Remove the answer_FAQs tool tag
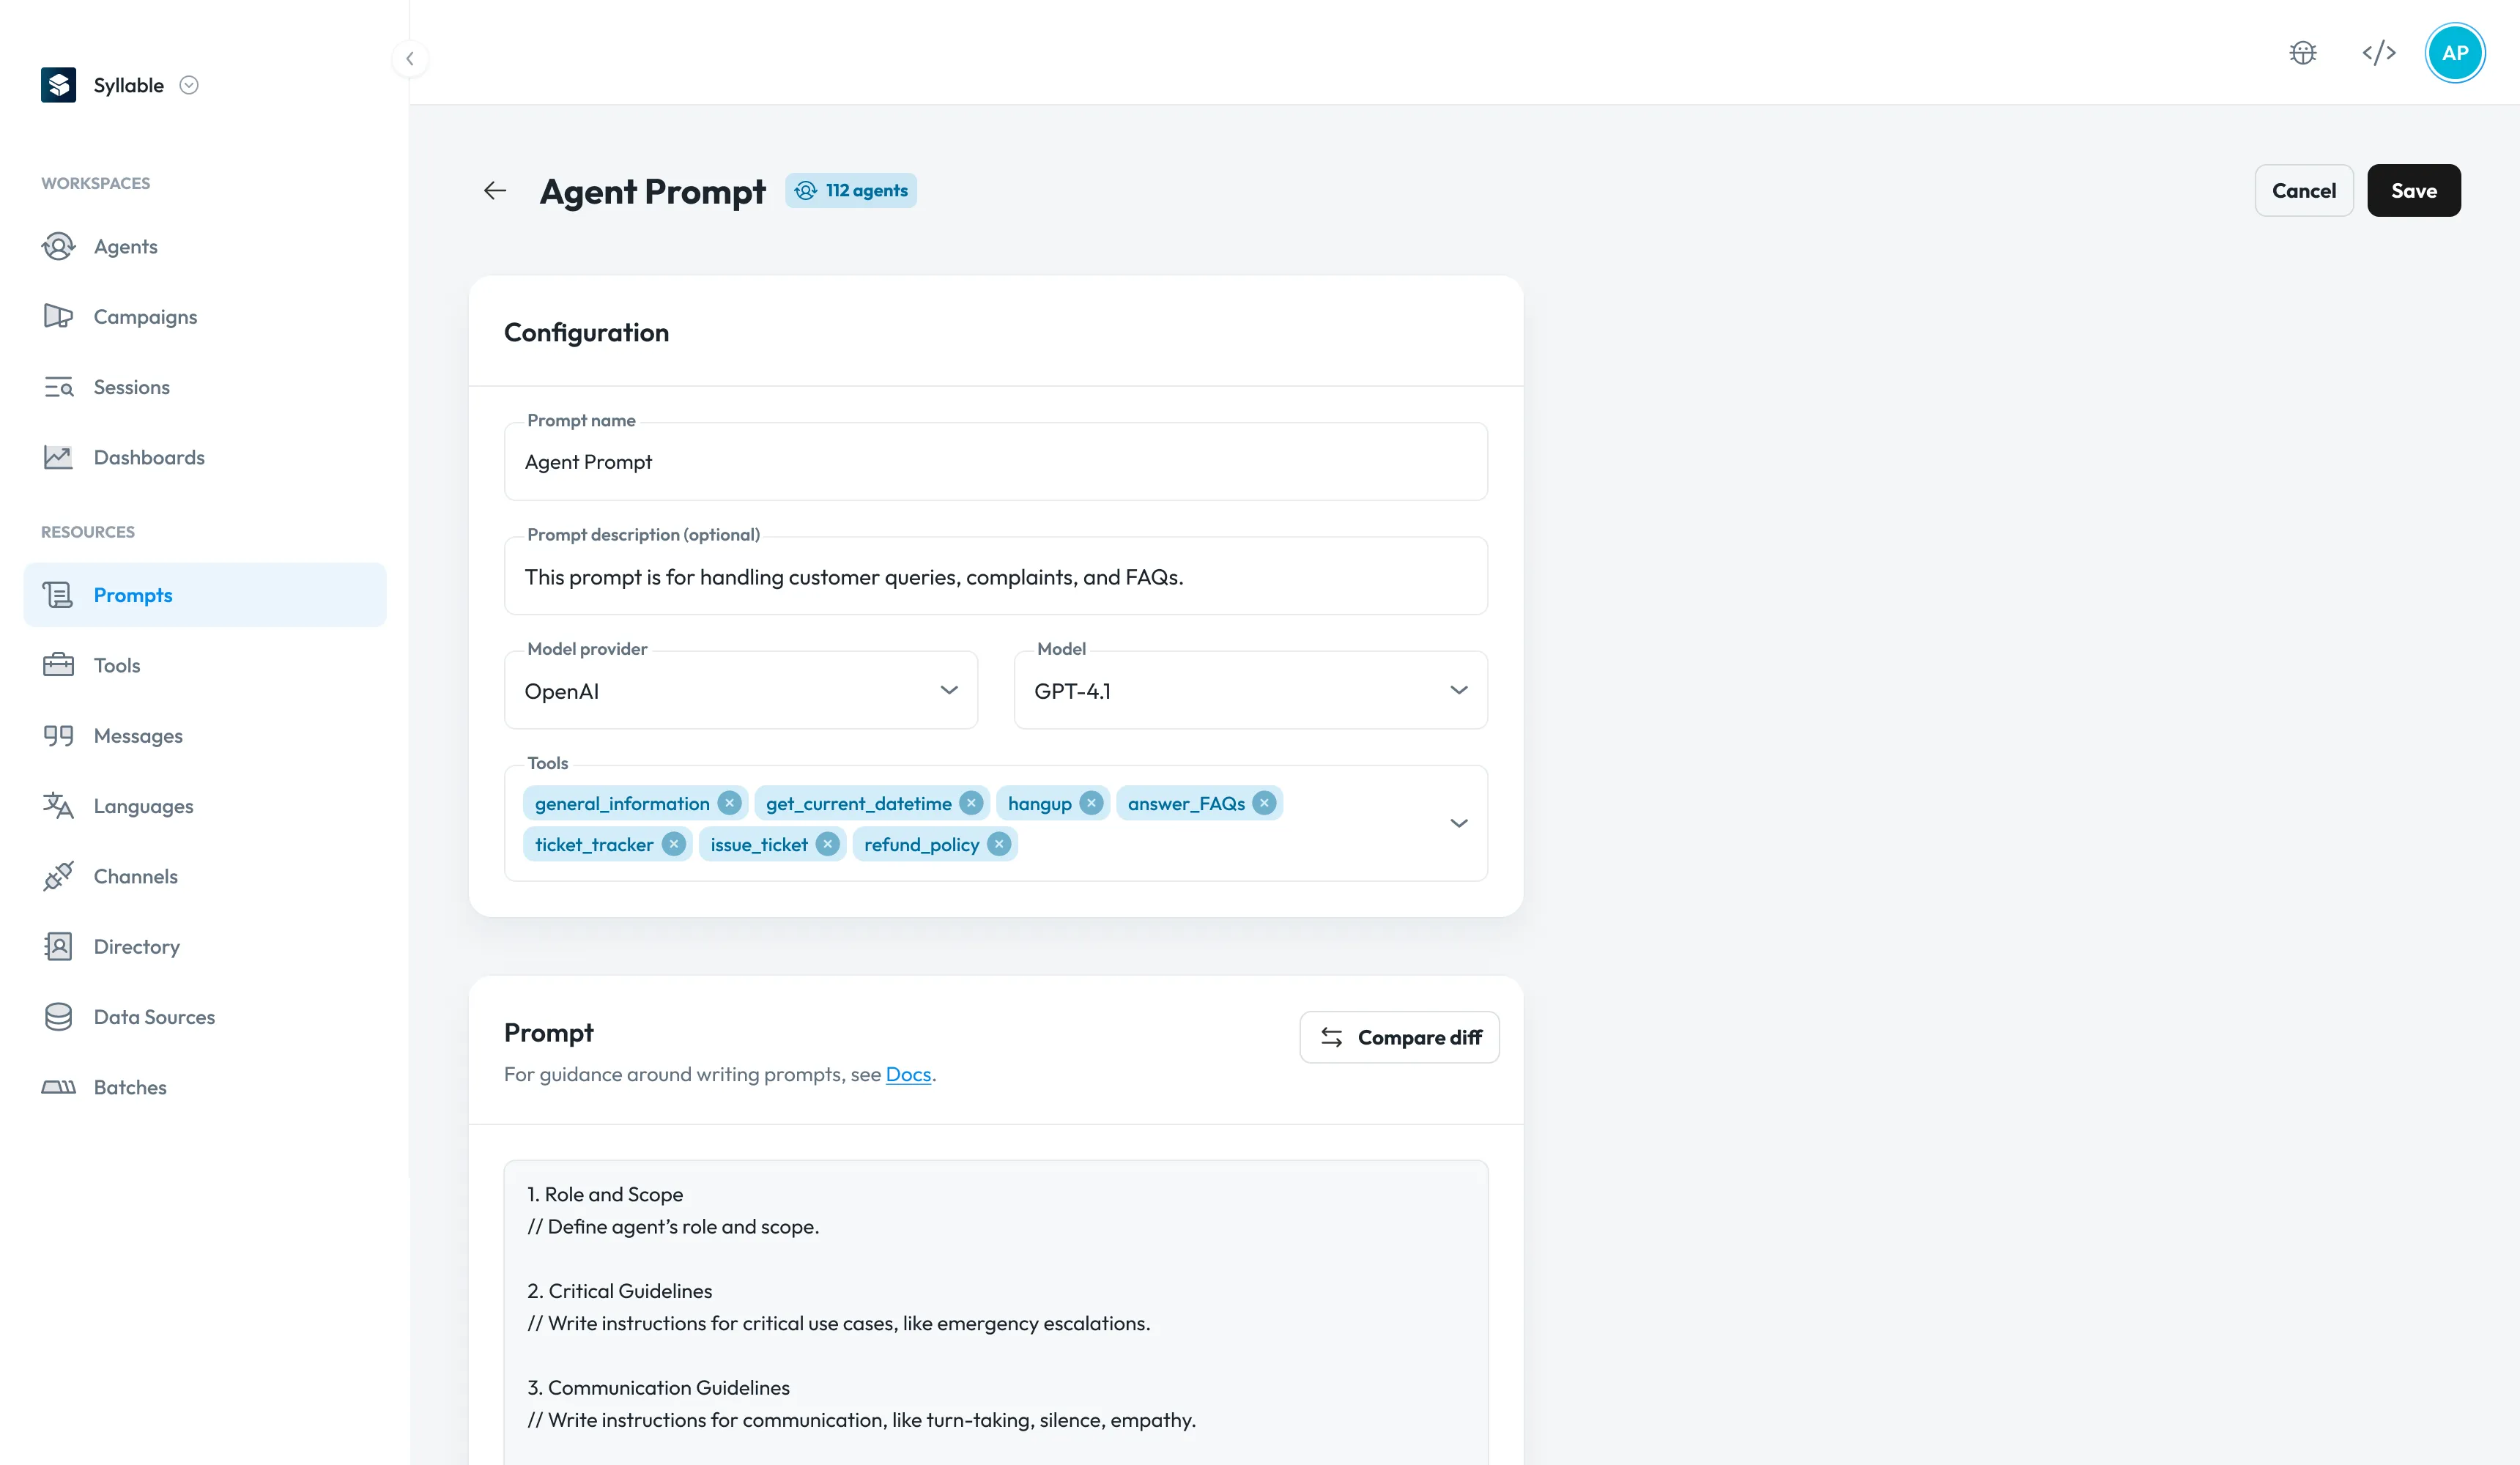The width and height of the screenshot is (2520, 1465). tap(1265, 803)
